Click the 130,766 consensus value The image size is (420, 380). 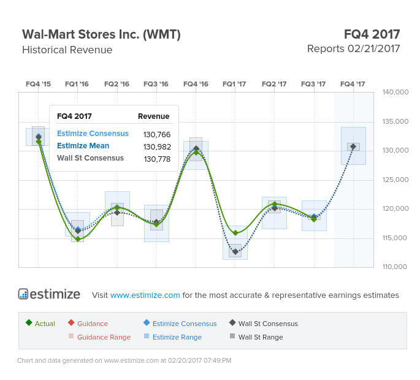(x=157, y=134)
